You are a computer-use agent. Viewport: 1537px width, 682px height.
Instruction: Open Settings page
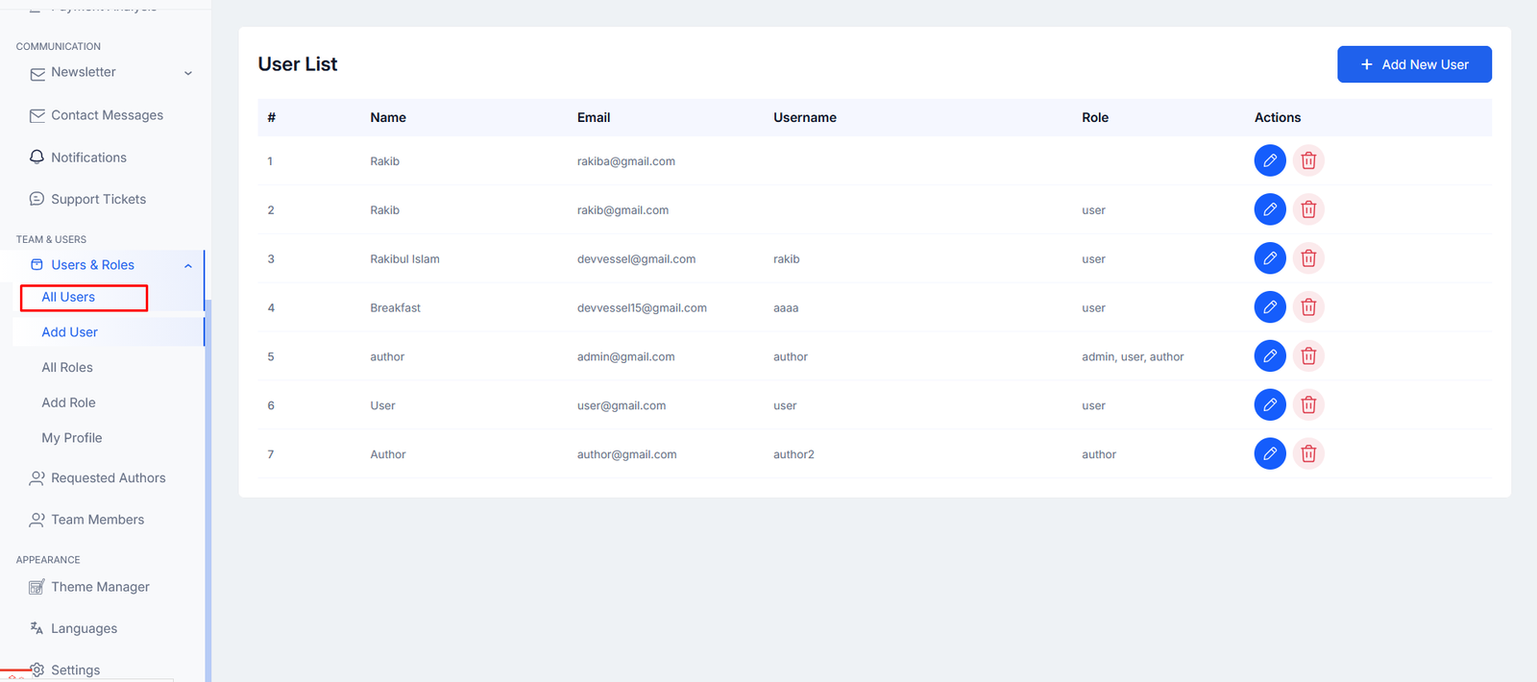click(75, 670)
